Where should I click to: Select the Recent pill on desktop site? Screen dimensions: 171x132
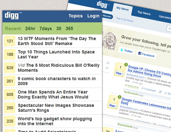click(x=107, y=16)
